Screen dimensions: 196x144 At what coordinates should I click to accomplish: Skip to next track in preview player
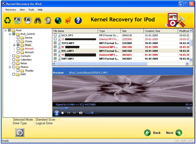[74, 113]
